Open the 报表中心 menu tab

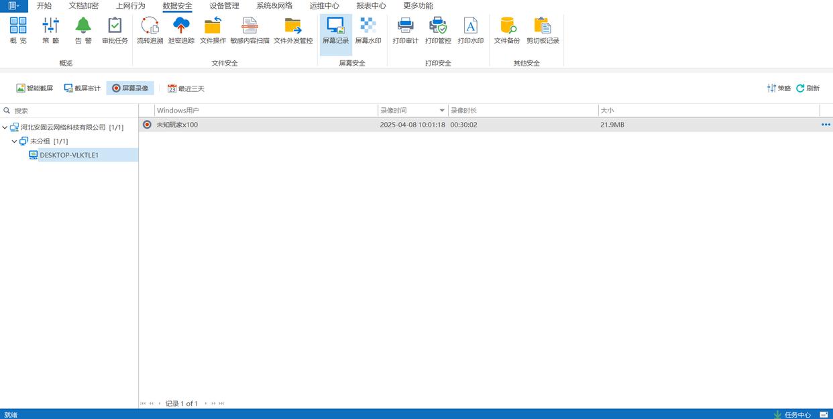point(371,6)
